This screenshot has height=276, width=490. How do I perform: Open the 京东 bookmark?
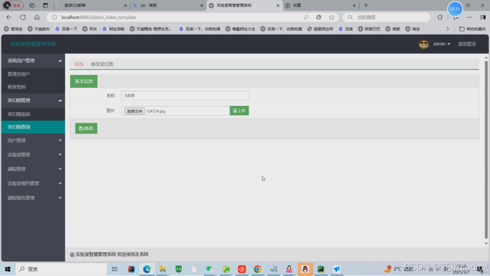89,29
